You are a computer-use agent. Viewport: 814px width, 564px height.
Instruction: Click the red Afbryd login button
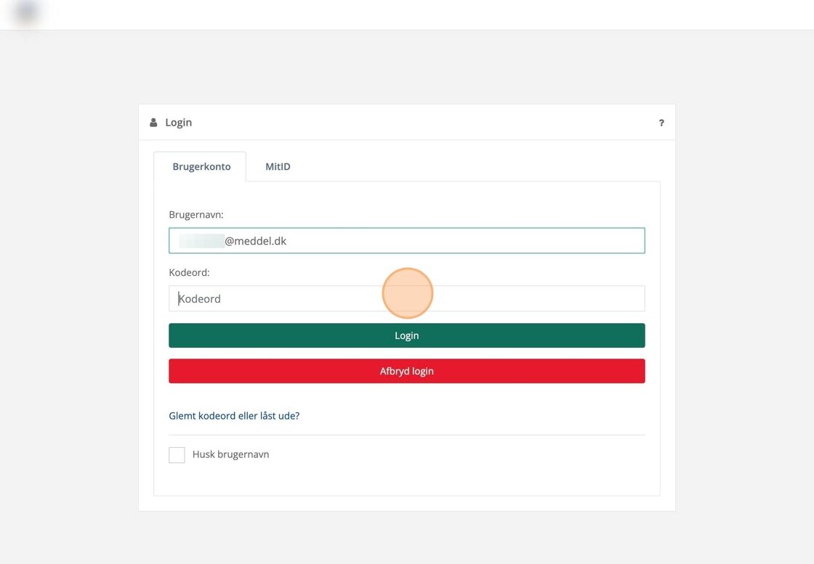(406, 371)
